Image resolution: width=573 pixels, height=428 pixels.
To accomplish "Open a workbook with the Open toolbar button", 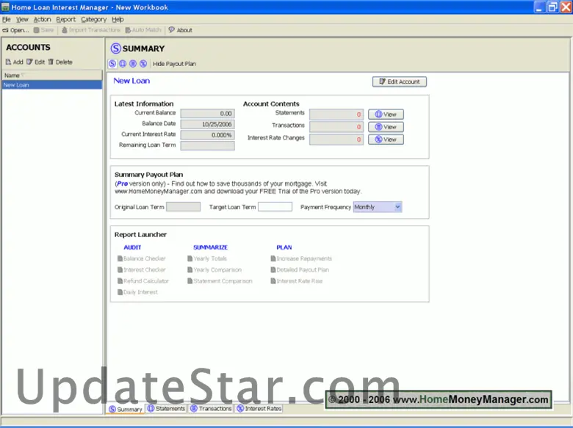I will 15,30.
